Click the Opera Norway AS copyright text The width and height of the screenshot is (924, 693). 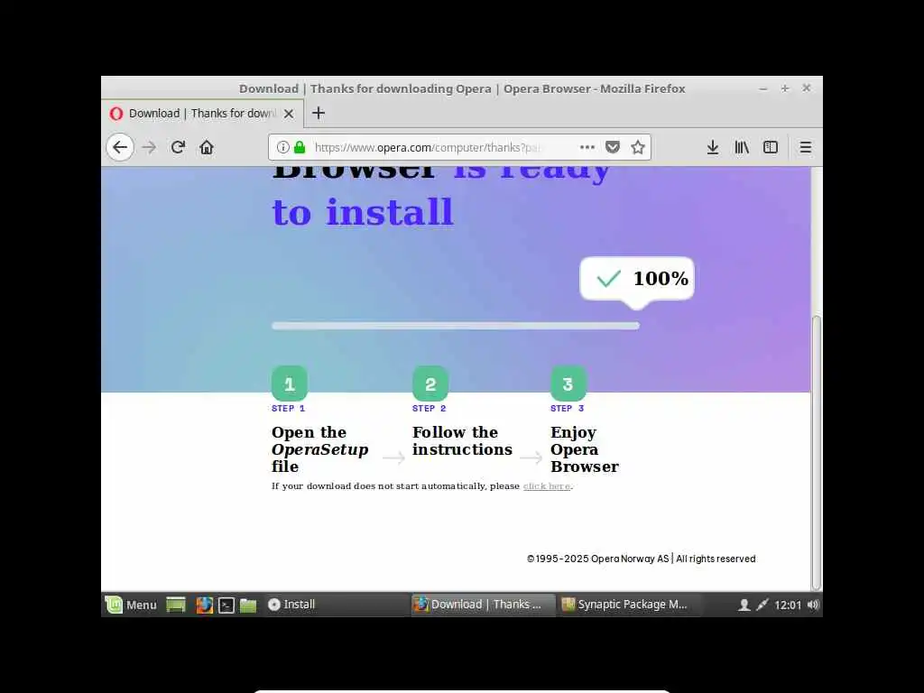tap(642, 559)
